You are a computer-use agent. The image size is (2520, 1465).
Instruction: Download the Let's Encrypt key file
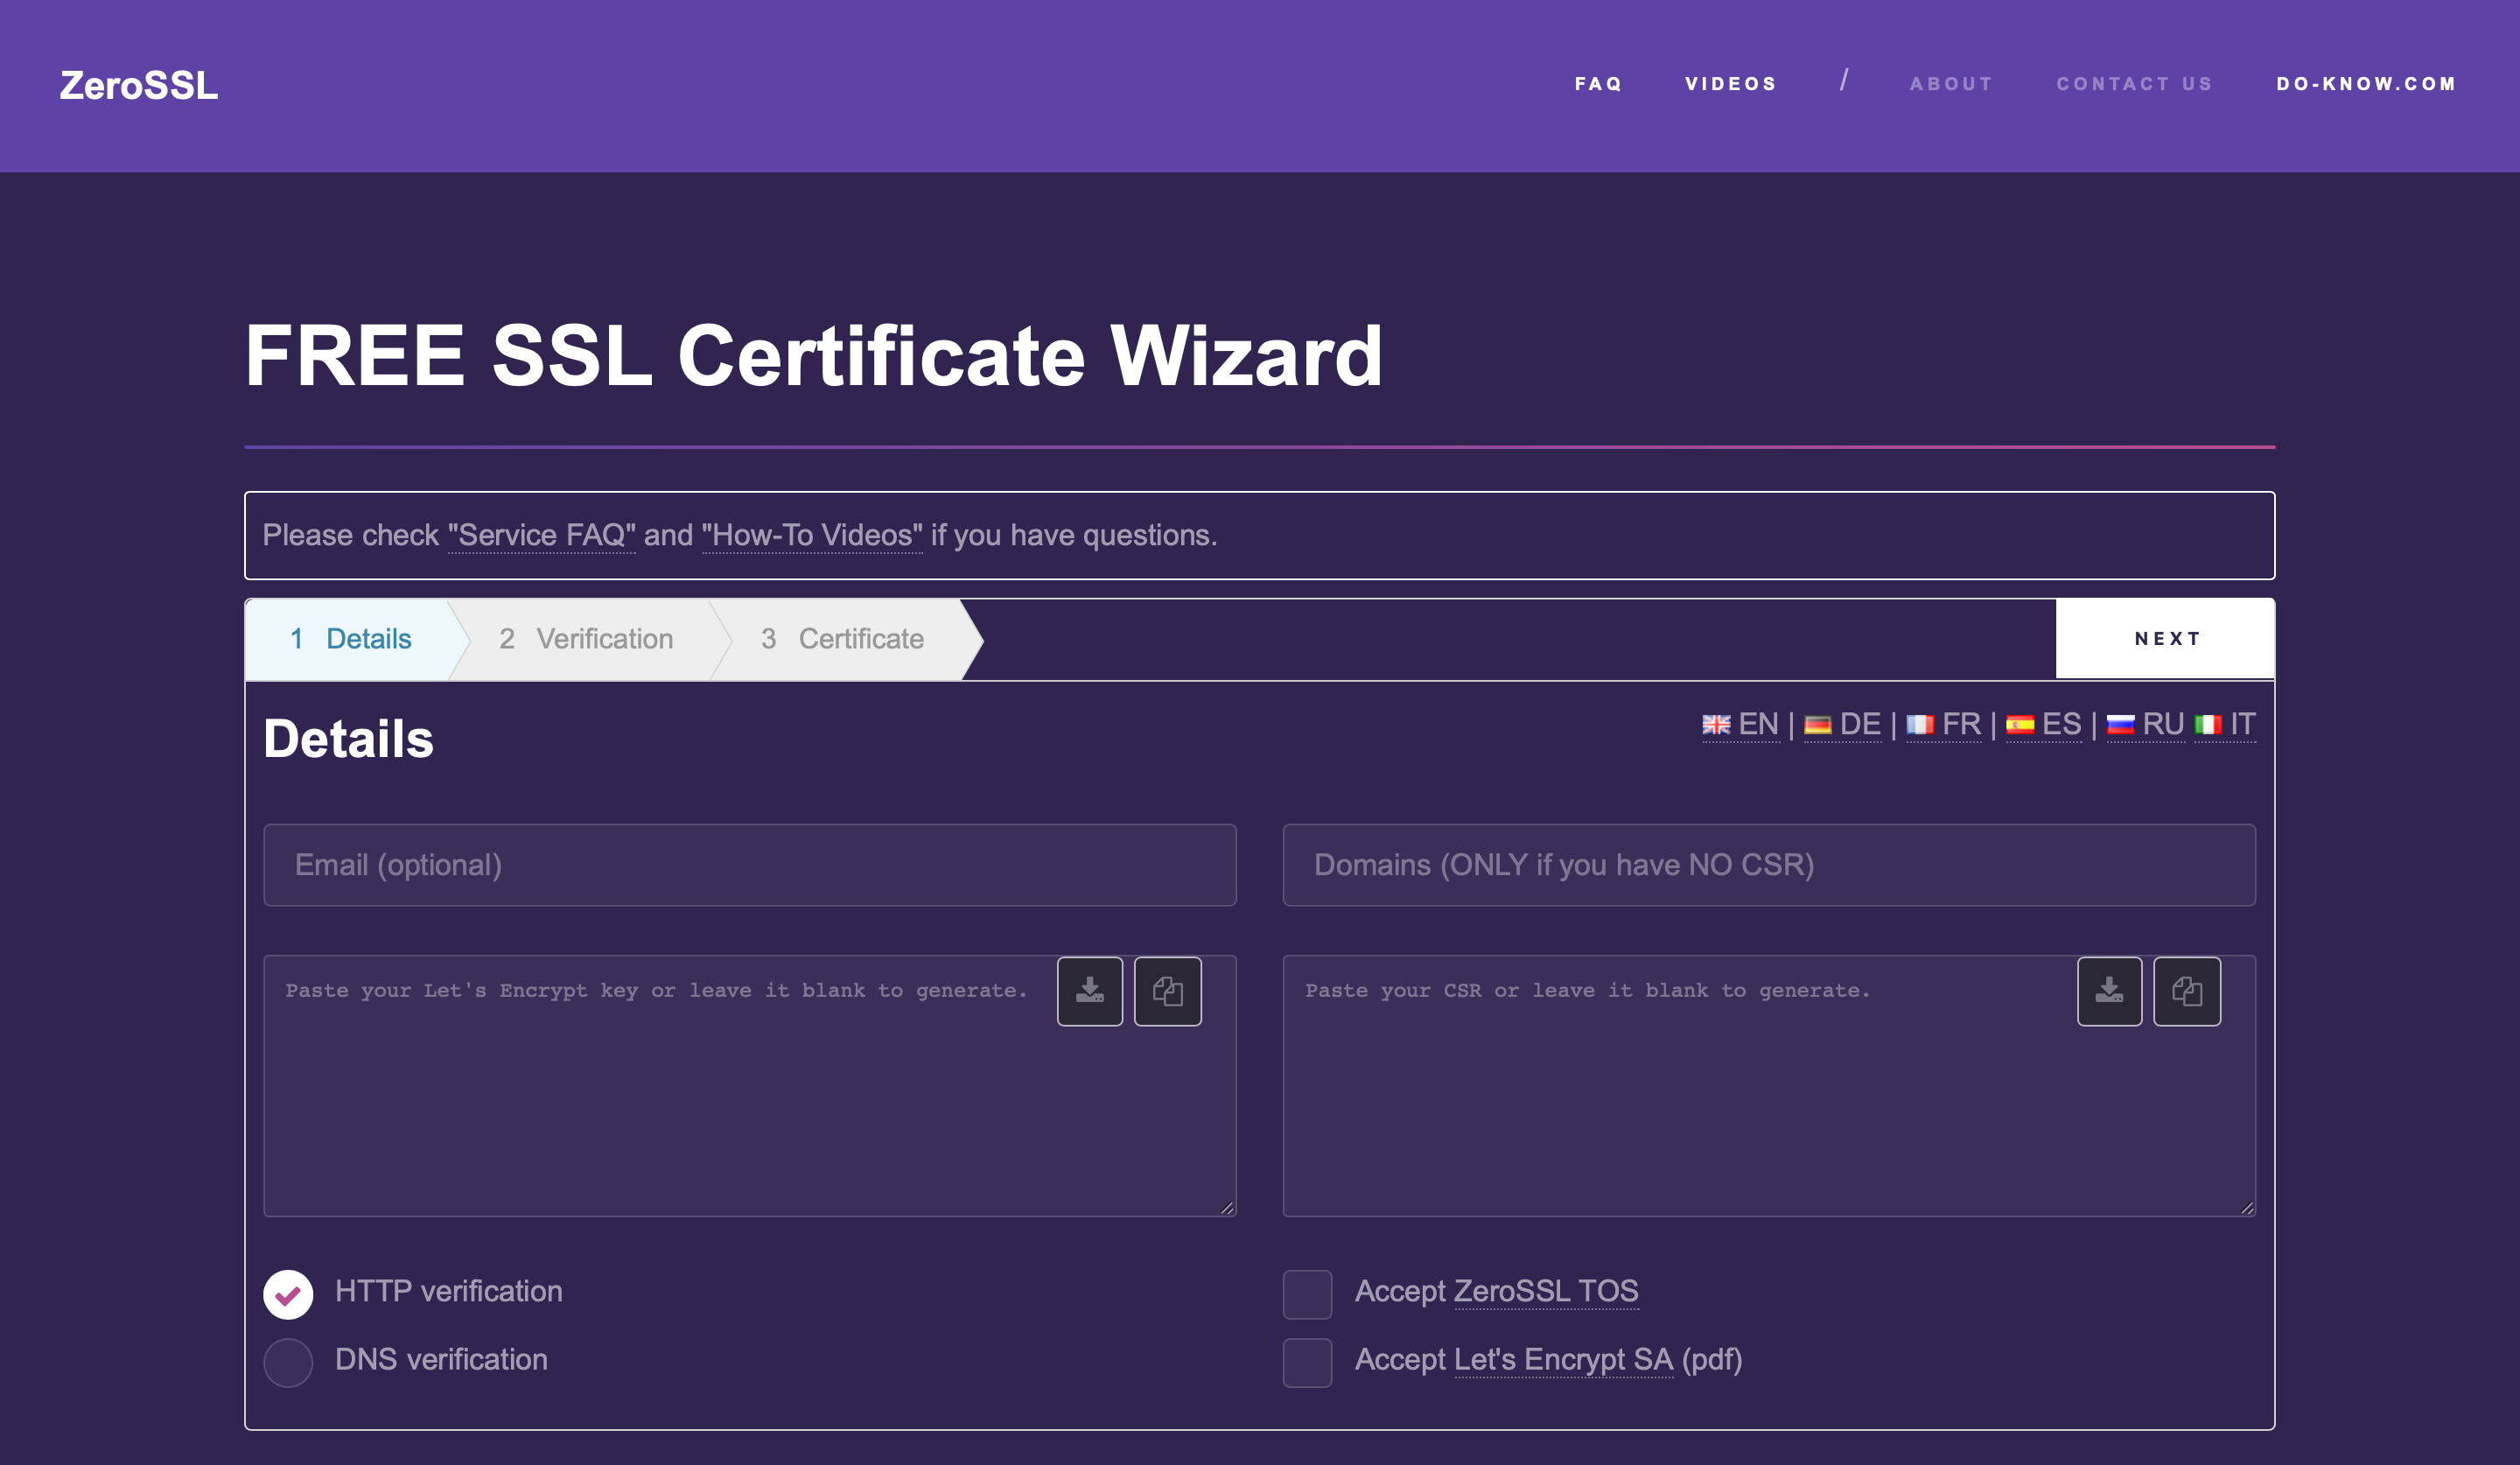1089,991
